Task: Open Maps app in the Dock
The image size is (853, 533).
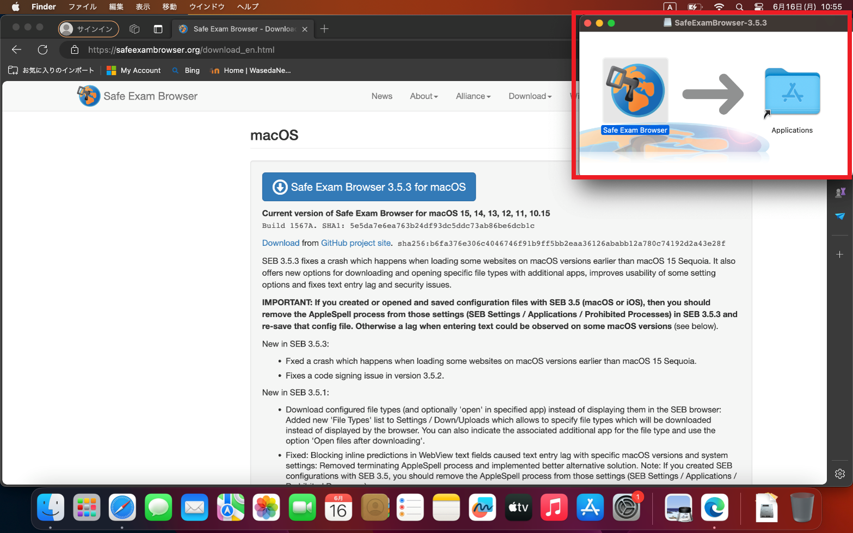Action: [230, 508]
